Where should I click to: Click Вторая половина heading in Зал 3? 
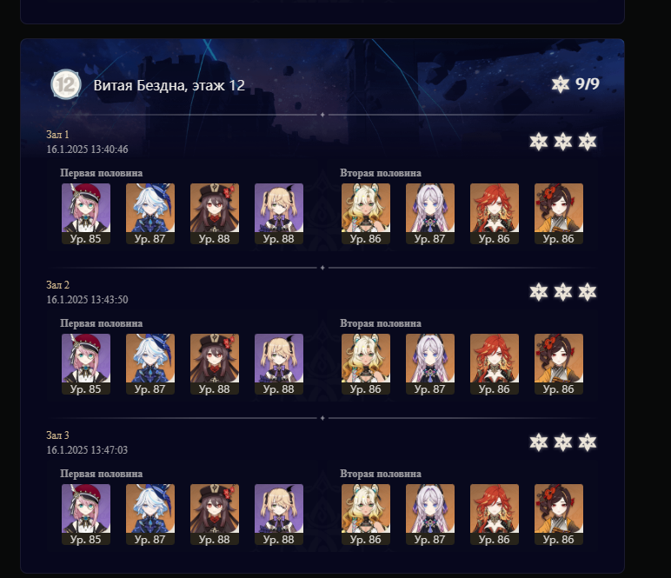381,474
